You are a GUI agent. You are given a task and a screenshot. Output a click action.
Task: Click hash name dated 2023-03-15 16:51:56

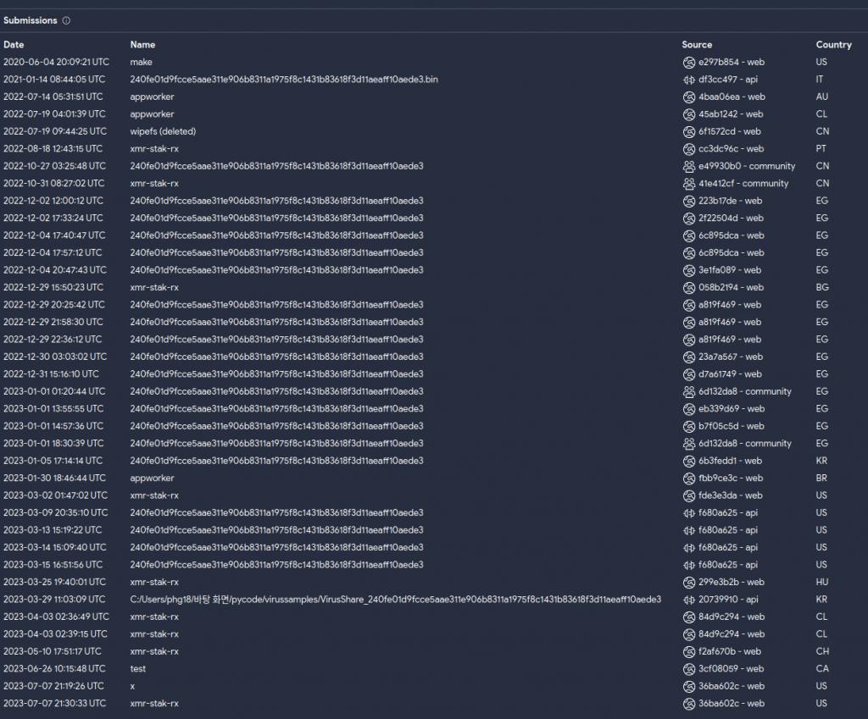[277, 565]
